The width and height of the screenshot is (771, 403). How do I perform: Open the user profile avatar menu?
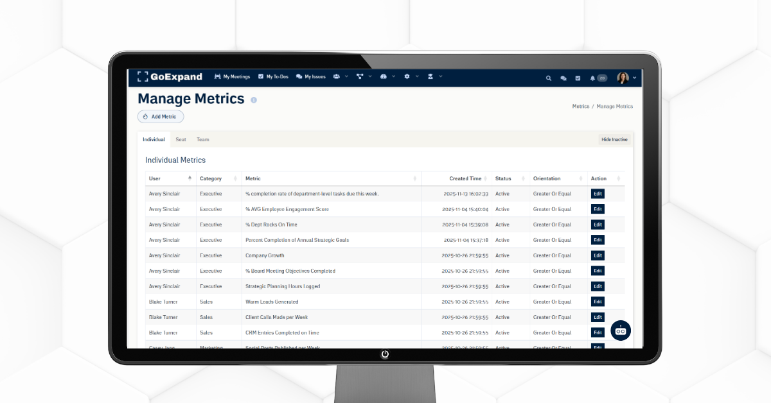[626, 78]
